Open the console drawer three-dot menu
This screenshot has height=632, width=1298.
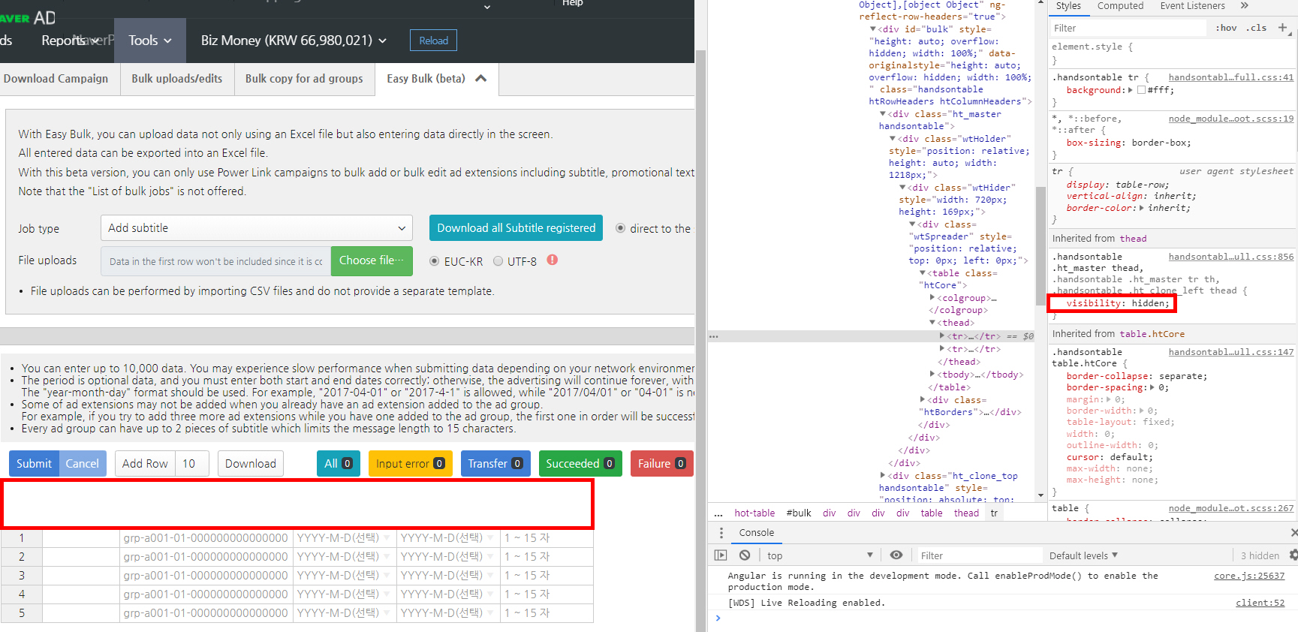(x=721, y=533)
